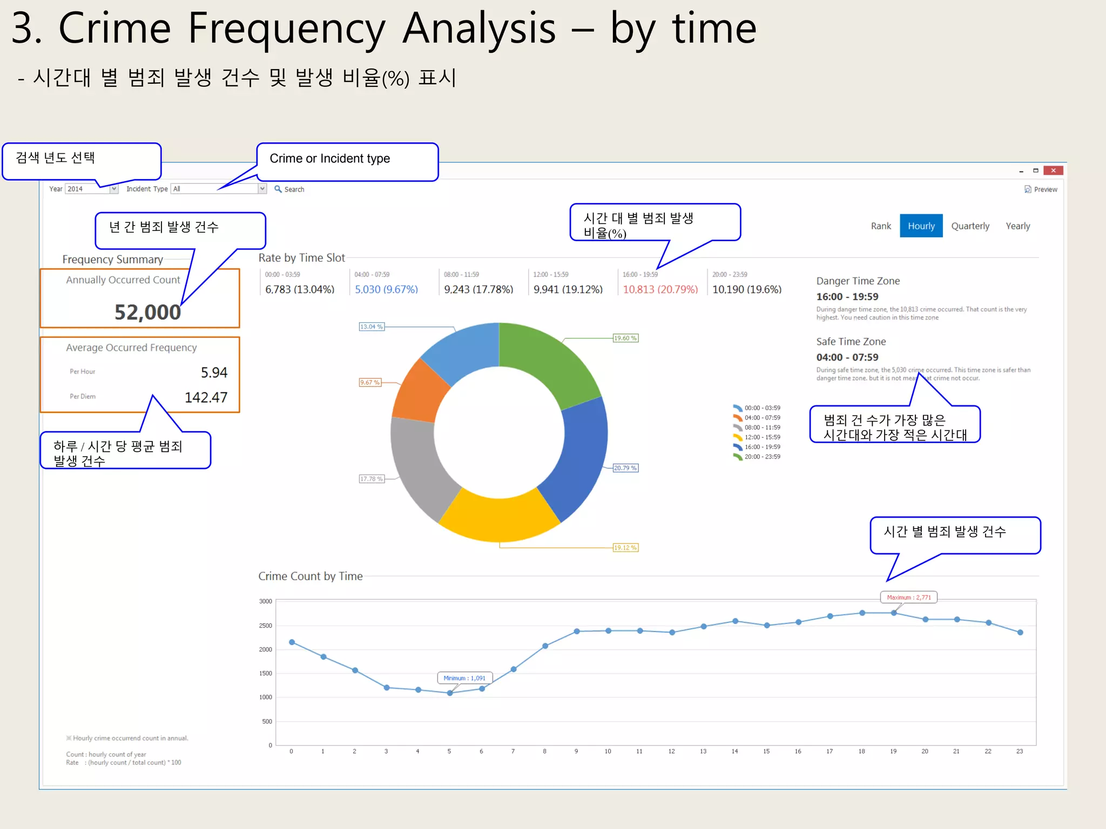Click the 20:00 - 23:59 legend marker
This screenshot has width=1106, height=829.
[738, 457]
